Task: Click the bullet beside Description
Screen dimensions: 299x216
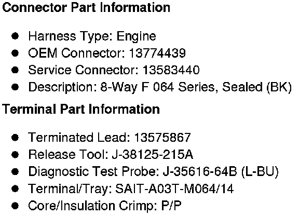Action: (15, 87)
